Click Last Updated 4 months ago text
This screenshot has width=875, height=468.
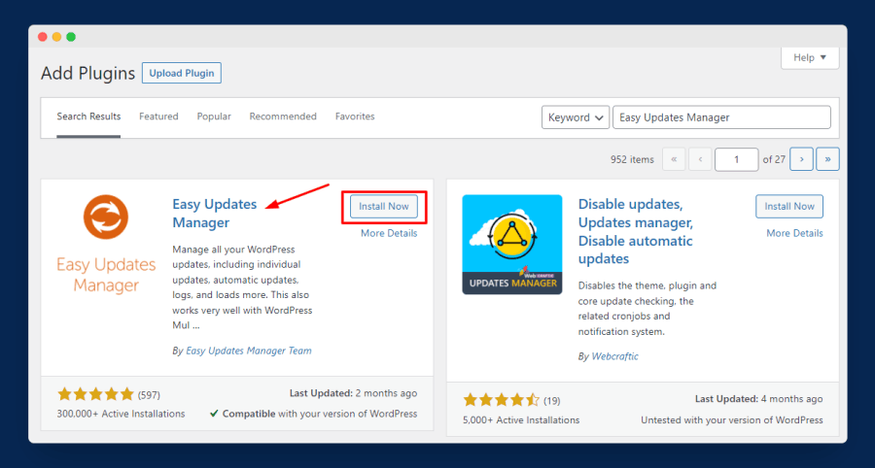(x=759, y=399)
